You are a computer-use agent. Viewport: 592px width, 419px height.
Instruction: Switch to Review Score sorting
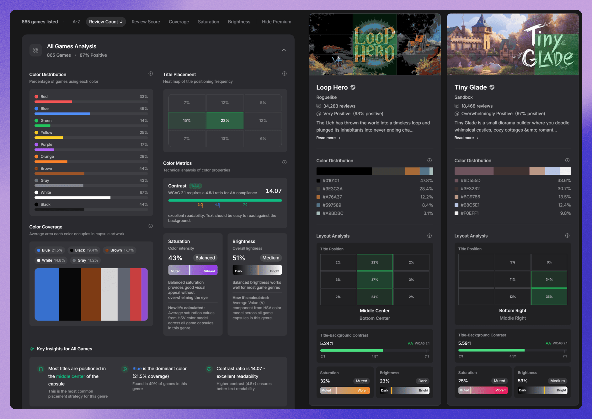click(146, 22)
